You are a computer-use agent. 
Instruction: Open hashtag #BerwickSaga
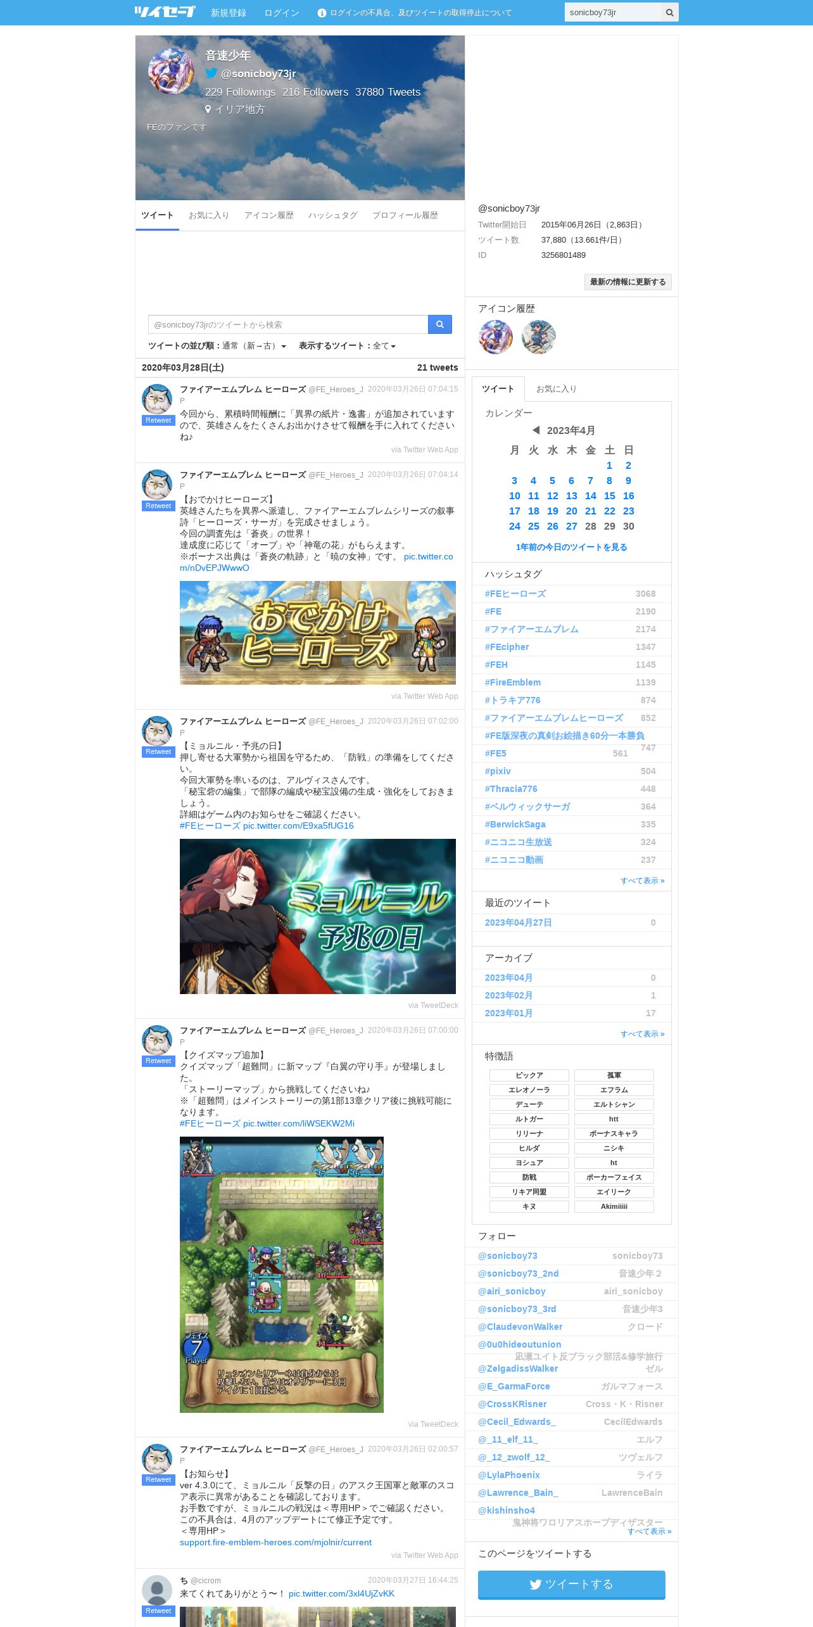pyautogui.click(x=515, y=824)
